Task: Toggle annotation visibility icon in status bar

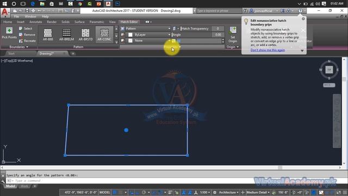Action: [x=184, y=192]
